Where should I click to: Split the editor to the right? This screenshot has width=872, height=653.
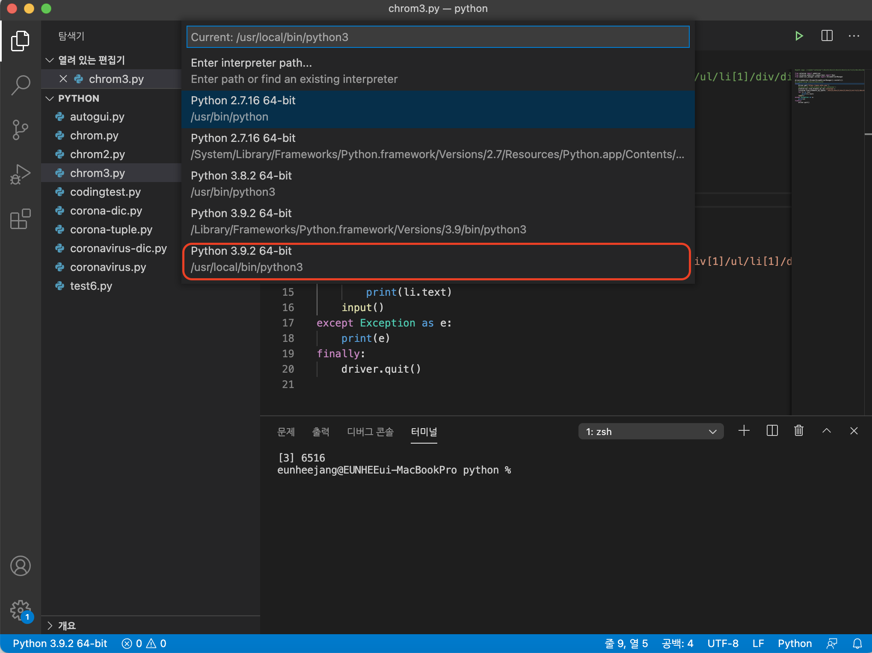point(827,36)
